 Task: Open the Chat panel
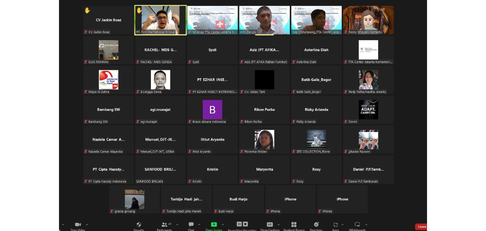coord(191,225)
